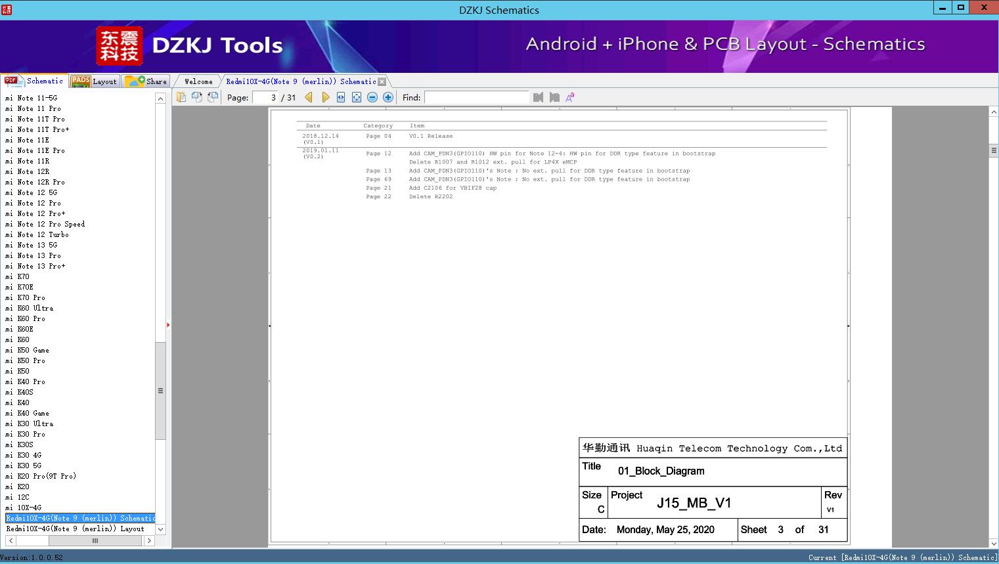The height and width of the screenshot is (564, 999).
Task: Click device list horizontal scrollbar thumb
Action: [95, 540]
